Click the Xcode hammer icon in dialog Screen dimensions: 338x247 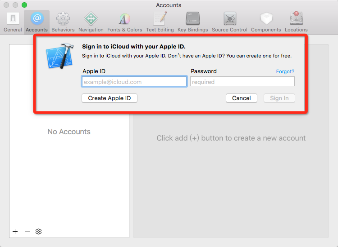point(59,56)
